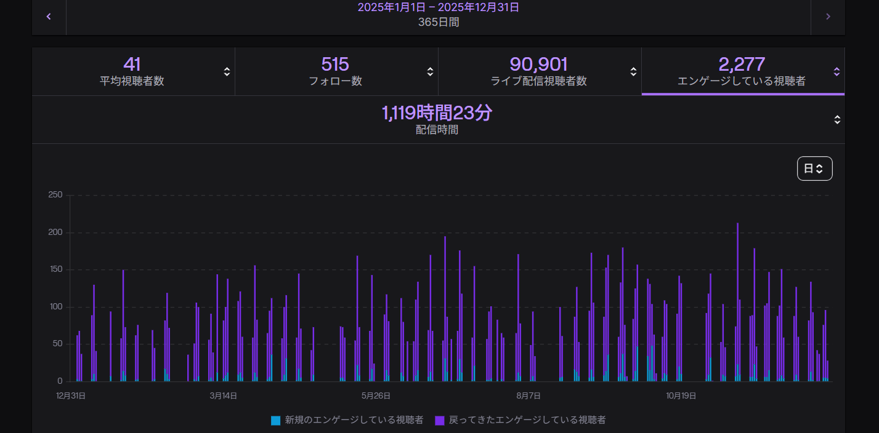Select the 平均視聴者数 metric tab

[132, 71]
